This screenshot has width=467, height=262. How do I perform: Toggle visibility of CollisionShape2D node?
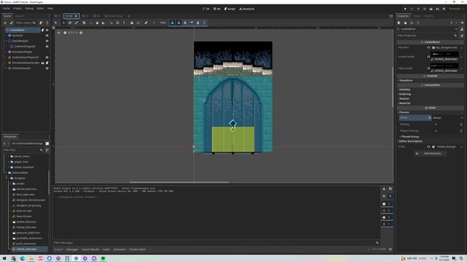47,47
